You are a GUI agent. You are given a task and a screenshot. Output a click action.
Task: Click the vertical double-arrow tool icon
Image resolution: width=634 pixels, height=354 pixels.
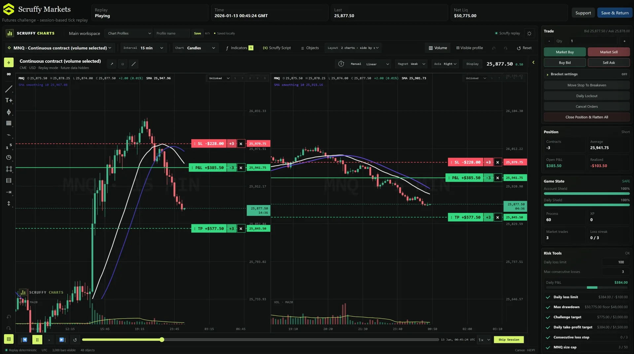tap(9, 204)
